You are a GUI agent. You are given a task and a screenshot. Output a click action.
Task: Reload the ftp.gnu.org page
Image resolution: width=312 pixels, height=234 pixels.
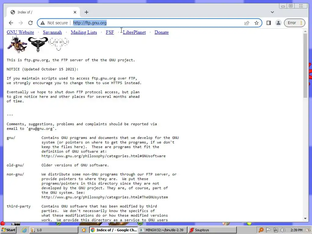click(x=30, y=23)
